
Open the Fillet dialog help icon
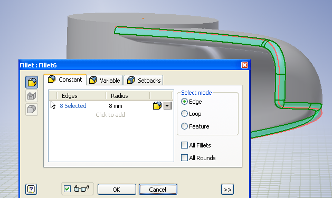pos(31,189)
